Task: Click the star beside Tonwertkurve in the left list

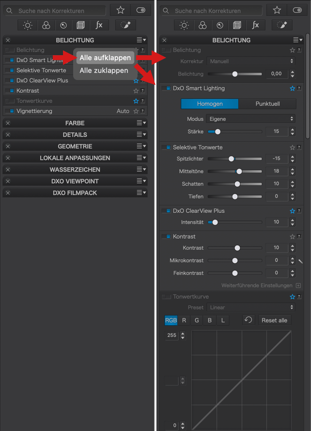Action: pyautogui.click(x=136, y=101)
